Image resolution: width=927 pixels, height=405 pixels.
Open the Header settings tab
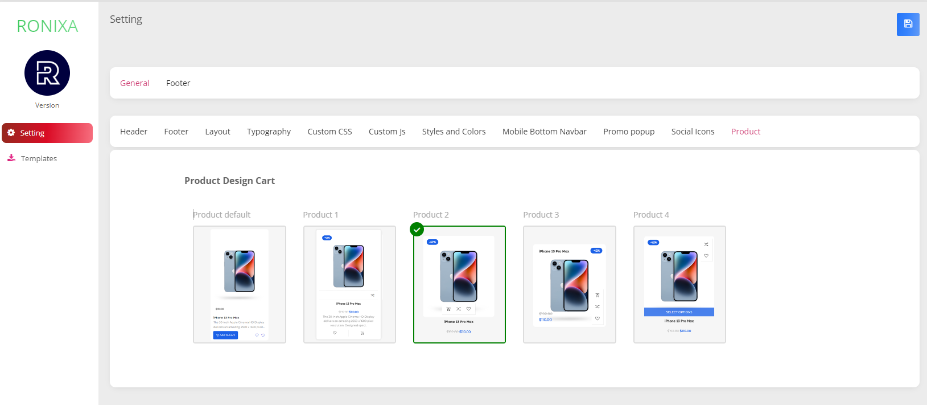(x=134, y=132)
